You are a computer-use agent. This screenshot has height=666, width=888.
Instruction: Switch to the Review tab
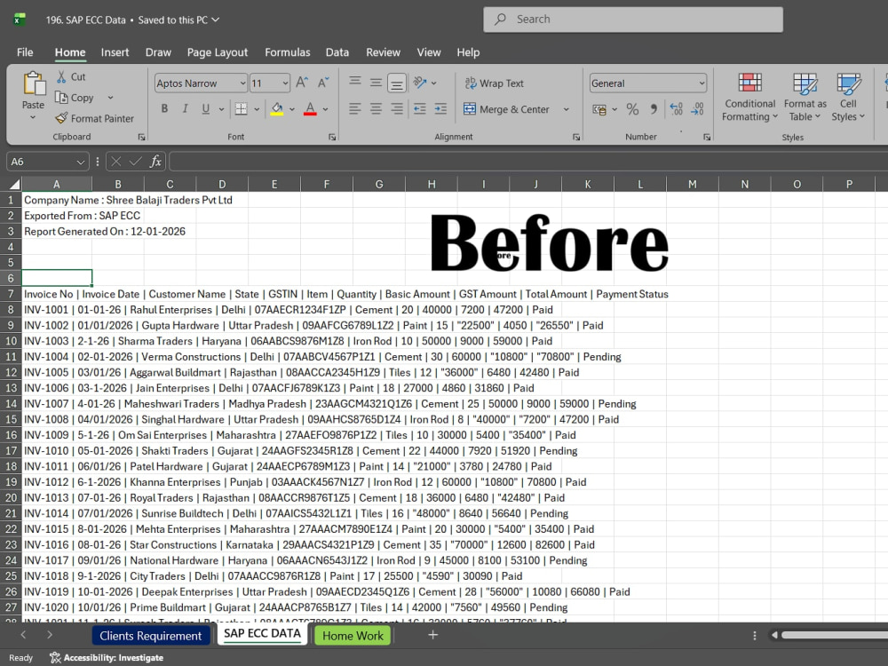tap(383, 52)
